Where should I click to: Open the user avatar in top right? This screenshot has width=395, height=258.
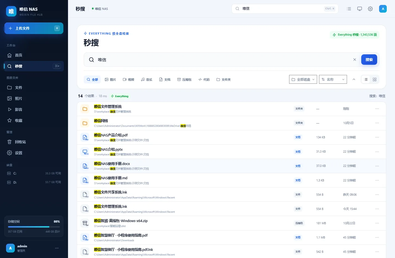383,9
